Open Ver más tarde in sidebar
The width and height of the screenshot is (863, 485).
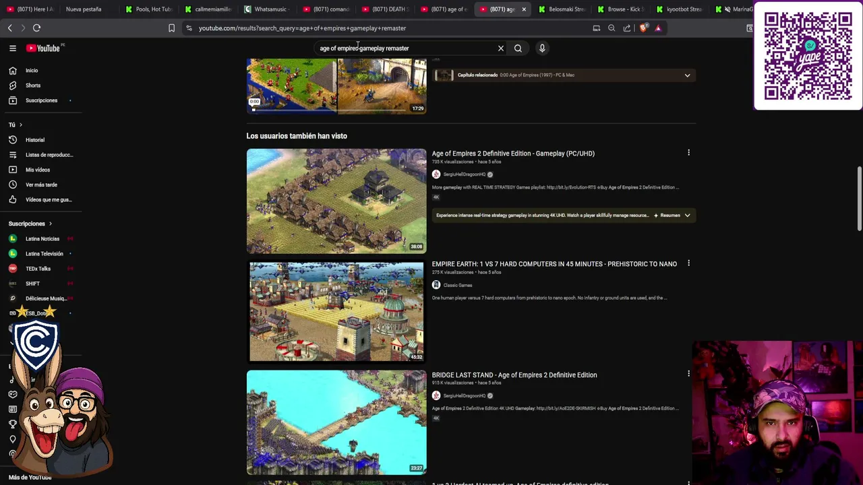[41, 185]
